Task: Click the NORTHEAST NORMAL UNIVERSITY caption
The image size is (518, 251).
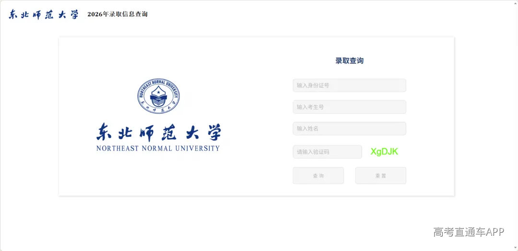Action: (x=158, y=148)
